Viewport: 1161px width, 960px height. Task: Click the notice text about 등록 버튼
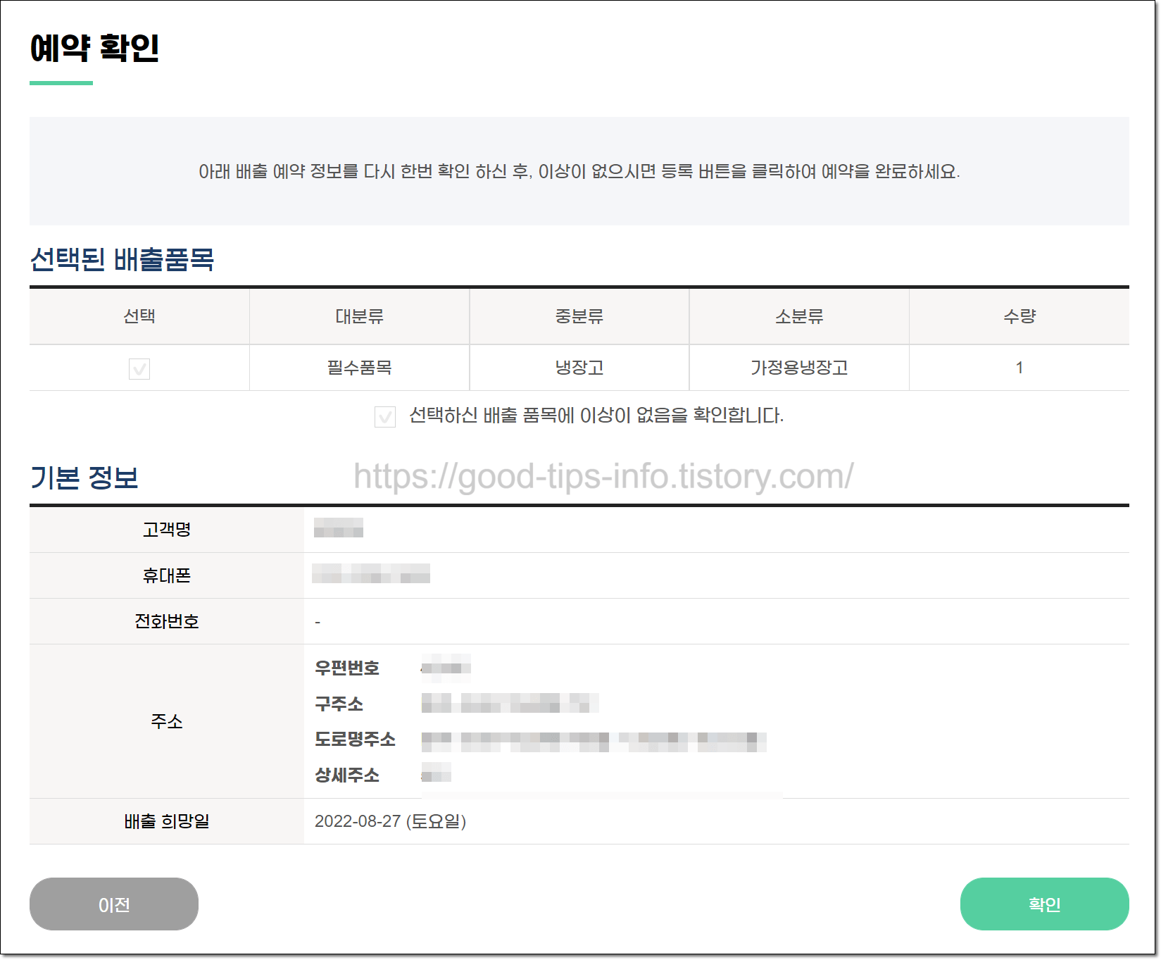(579, 171)
